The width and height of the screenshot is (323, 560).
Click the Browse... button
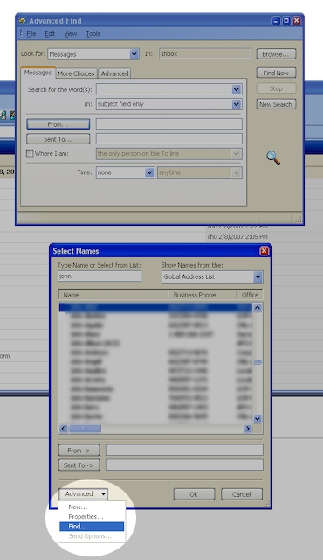click(x=276, y=54)
